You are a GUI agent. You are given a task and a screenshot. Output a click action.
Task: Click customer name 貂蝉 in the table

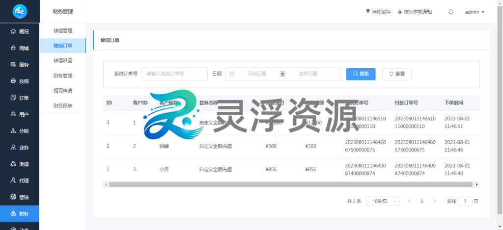tap(164, 146)
